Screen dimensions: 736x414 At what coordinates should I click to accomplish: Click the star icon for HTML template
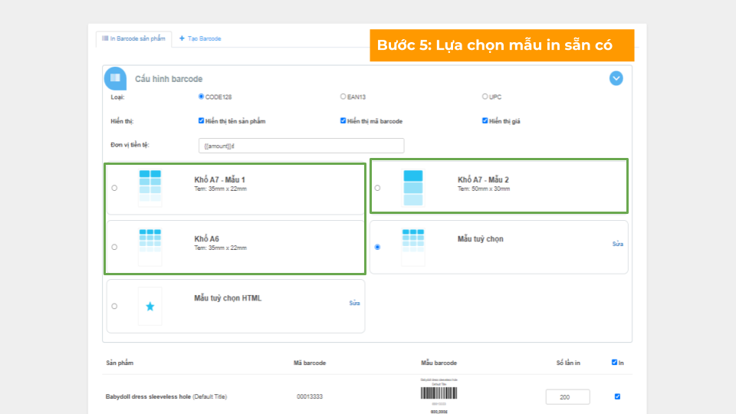150,306
